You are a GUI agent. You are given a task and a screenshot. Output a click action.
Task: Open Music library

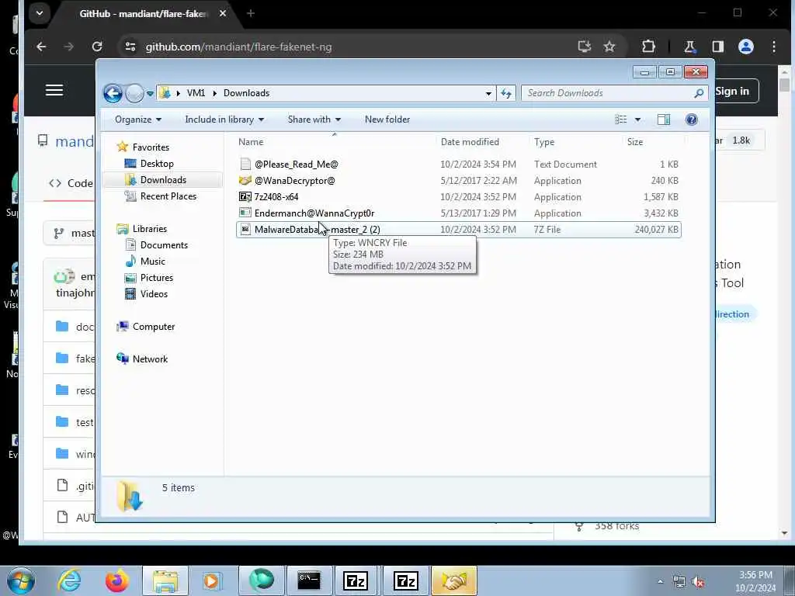pos(153,261)
